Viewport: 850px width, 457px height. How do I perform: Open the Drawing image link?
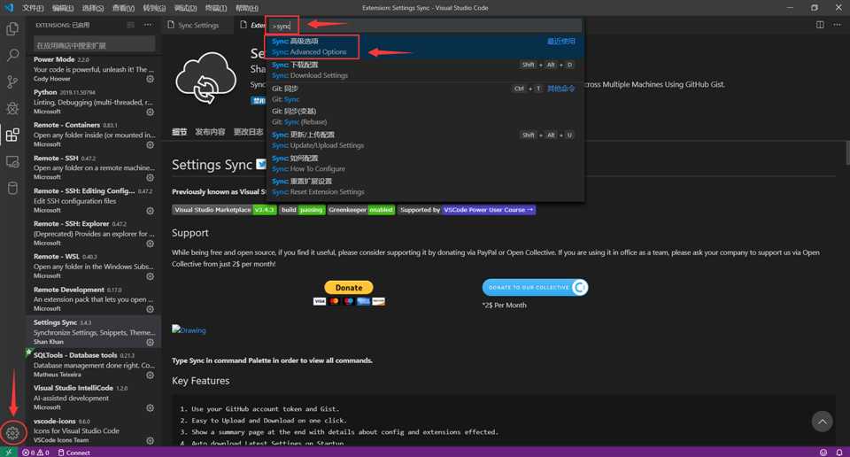[x=189, y=329]
